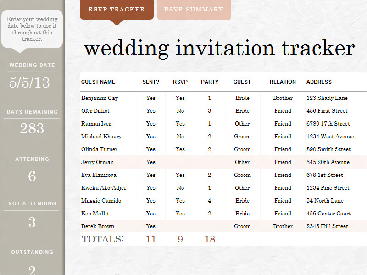
Task: Click the Attending count 6 in sidebar
Action: point(32,176)
